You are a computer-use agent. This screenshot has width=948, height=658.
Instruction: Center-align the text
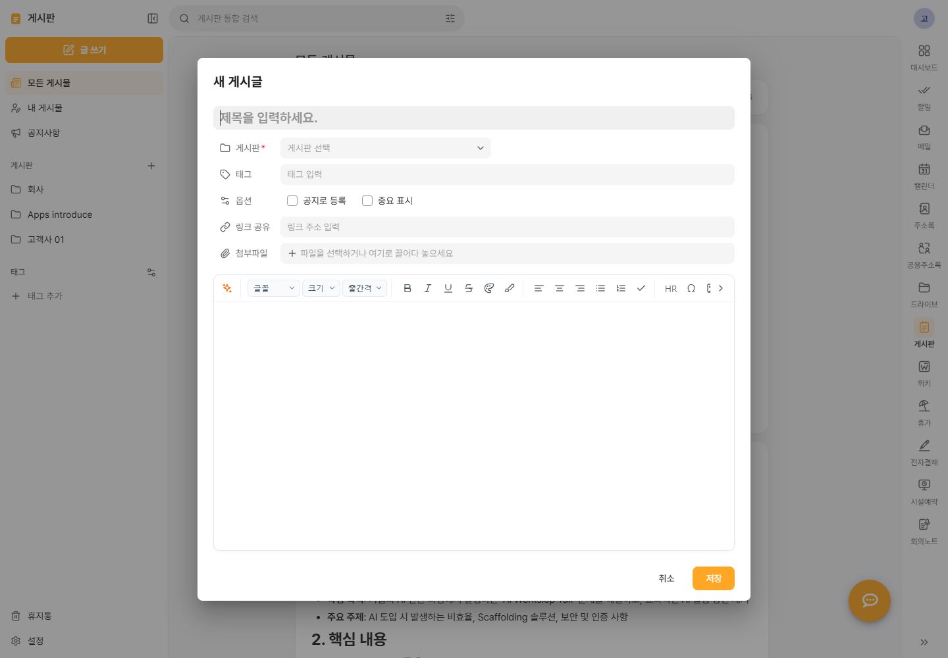pos(560,288)
